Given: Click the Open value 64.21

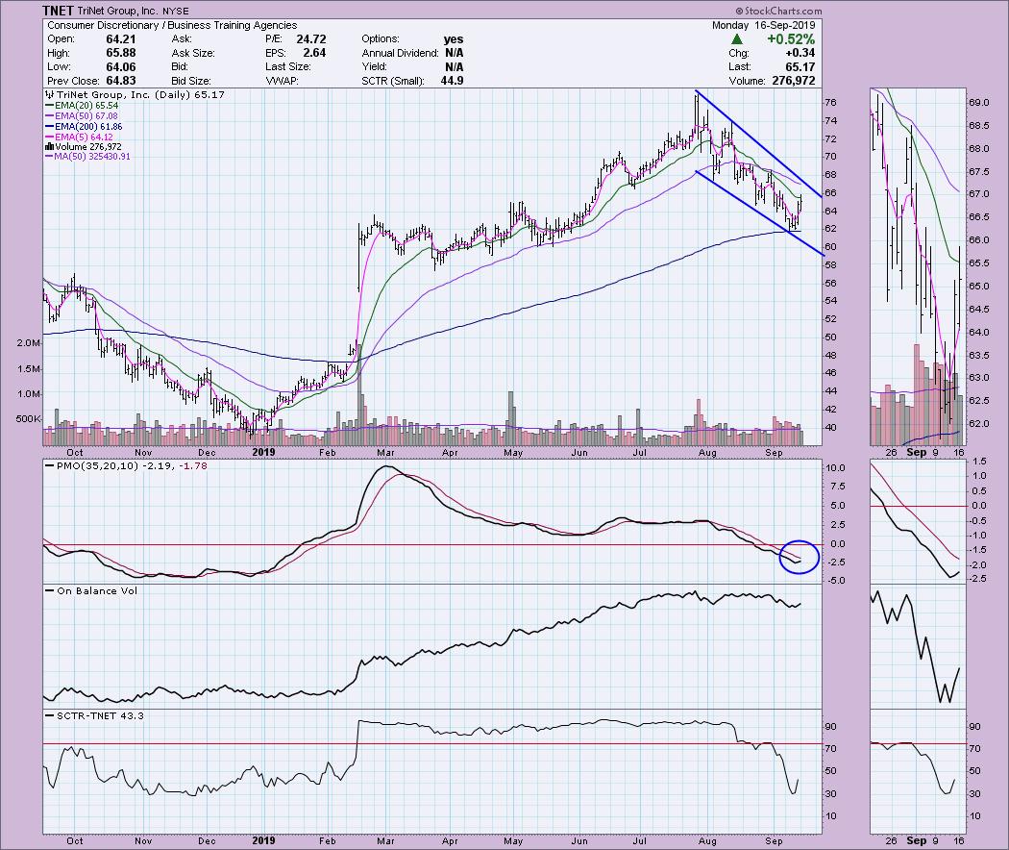Looking at the screenshot, I should pos(120,39).
